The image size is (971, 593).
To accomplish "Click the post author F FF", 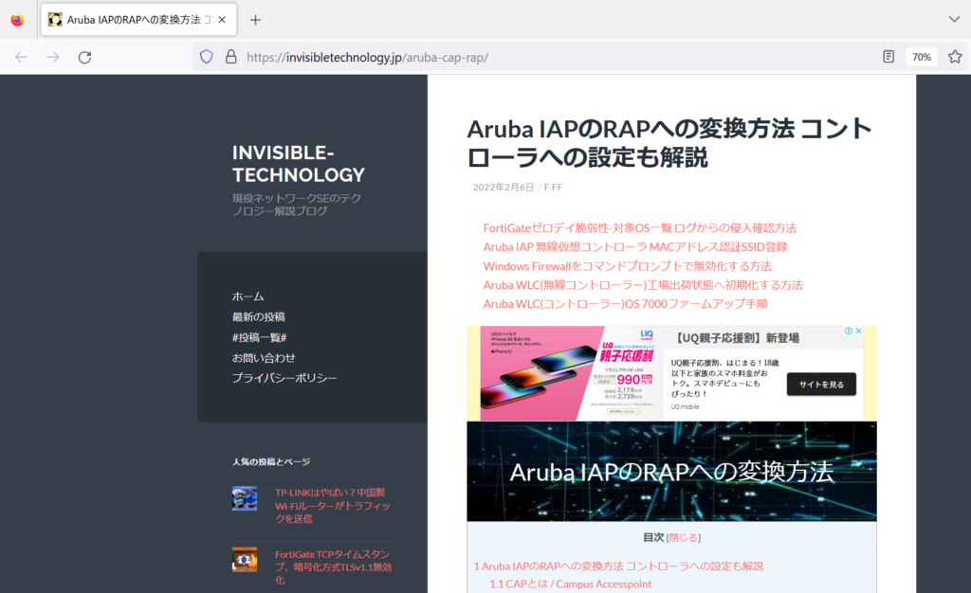I will [553, 188].
